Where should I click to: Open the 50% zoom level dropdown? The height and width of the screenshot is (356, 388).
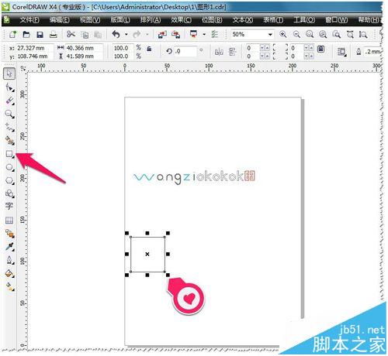coord(270,35)
